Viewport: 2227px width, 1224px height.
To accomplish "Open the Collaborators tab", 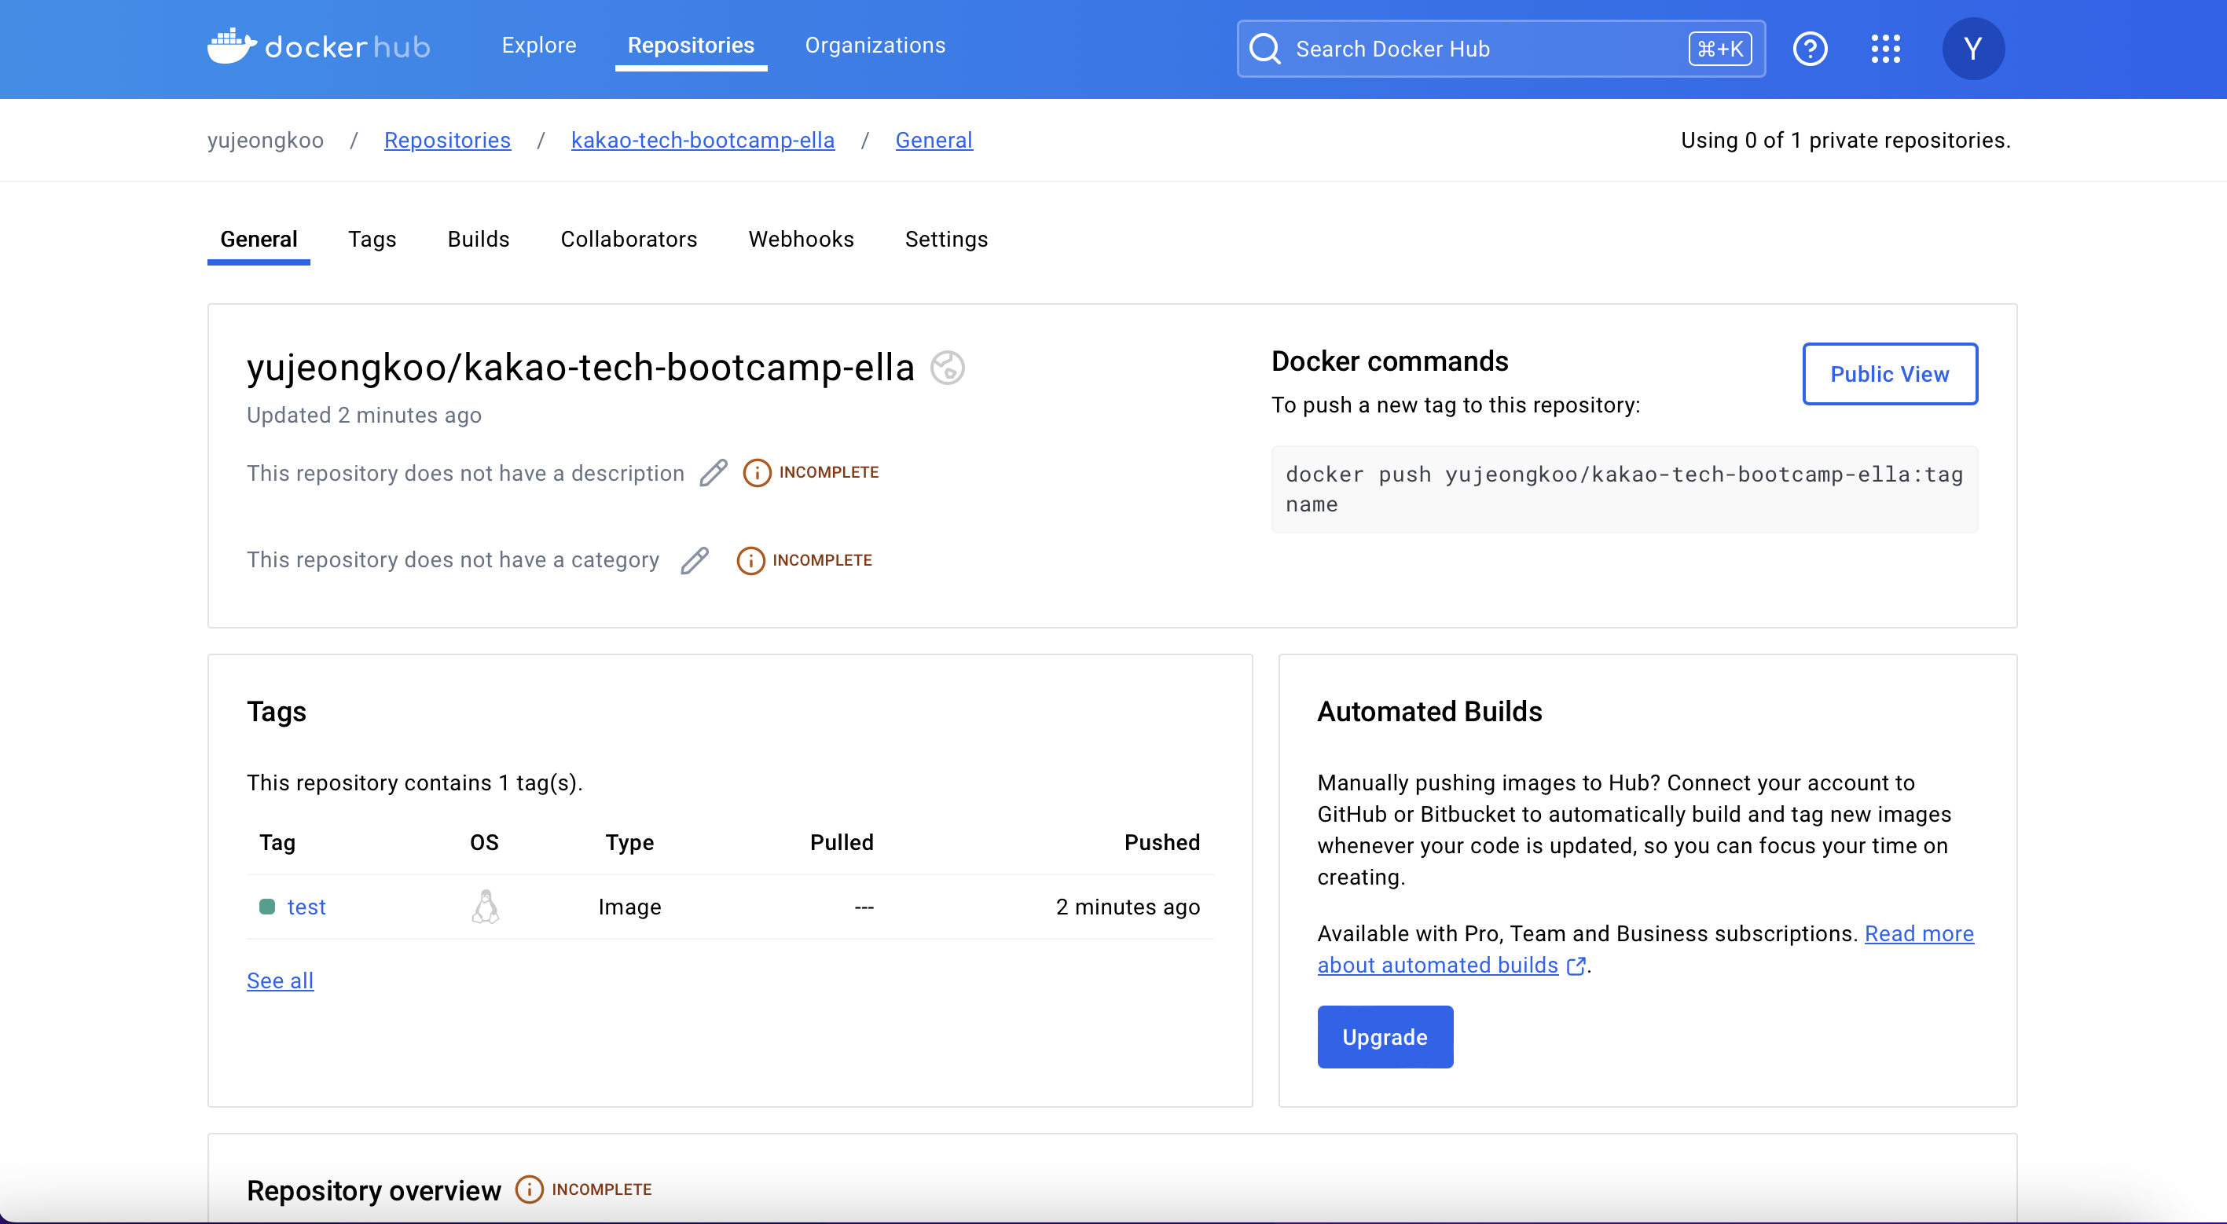I will tap(629, 239).
